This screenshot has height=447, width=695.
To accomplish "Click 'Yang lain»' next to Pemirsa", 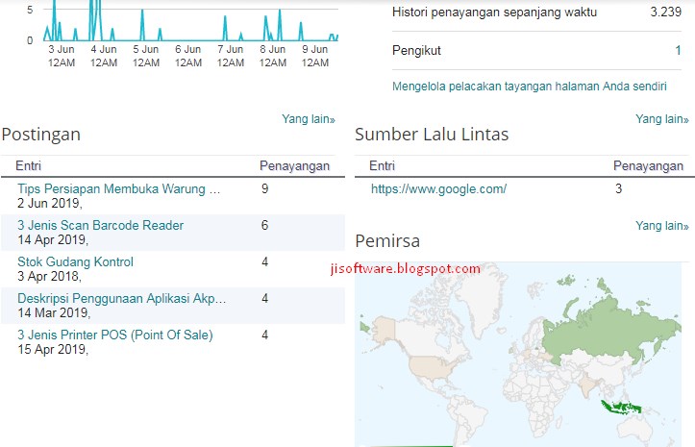I will pyautogui.click(x=662, y=226).
